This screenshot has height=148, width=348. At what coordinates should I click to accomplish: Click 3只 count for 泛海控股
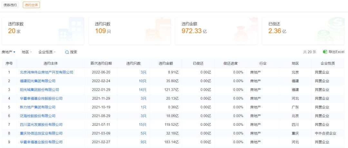pos(143,116)
